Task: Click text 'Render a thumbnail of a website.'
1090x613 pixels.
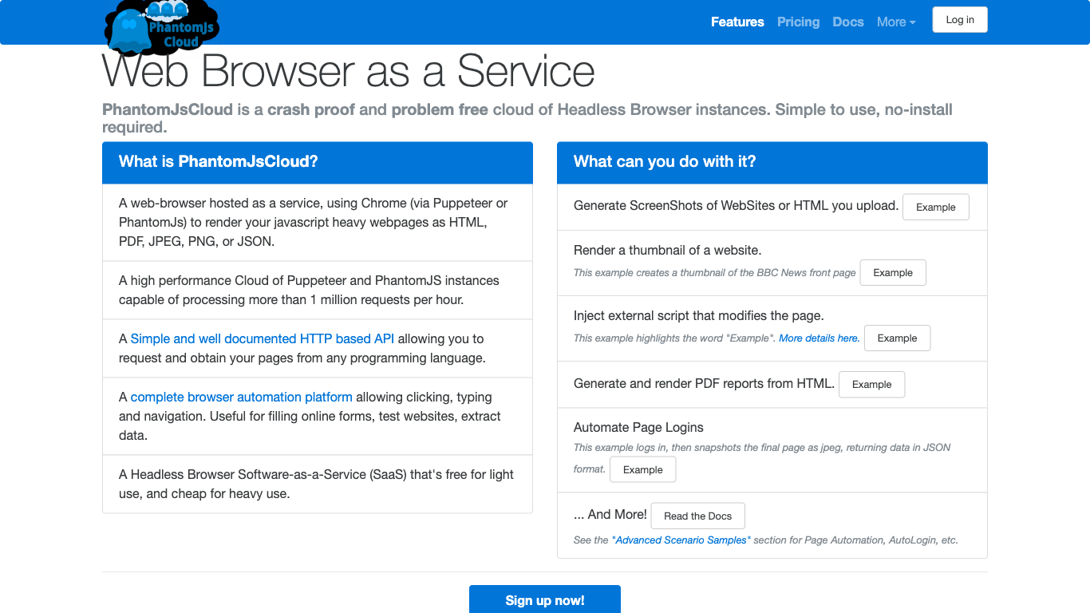Action: (x=668, y=250)
